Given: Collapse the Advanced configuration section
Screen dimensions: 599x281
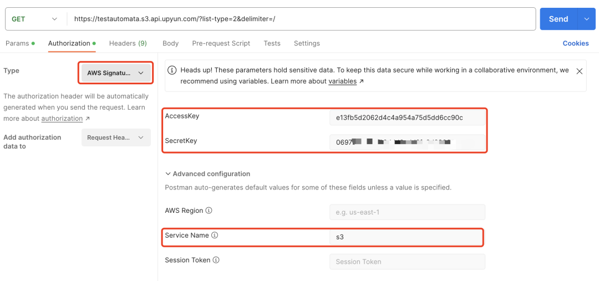Looking at the screenshot, I should coord(207,173).
